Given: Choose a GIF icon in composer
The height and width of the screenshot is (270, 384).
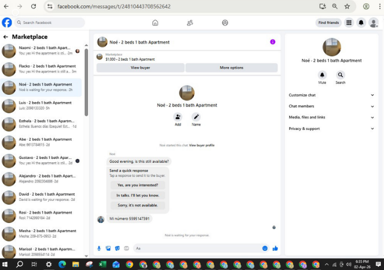Looking at the screenshot, I should 126,248.
